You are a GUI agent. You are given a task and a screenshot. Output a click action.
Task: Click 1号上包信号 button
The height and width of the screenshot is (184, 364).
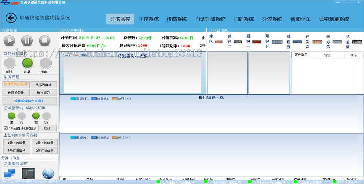17,143
